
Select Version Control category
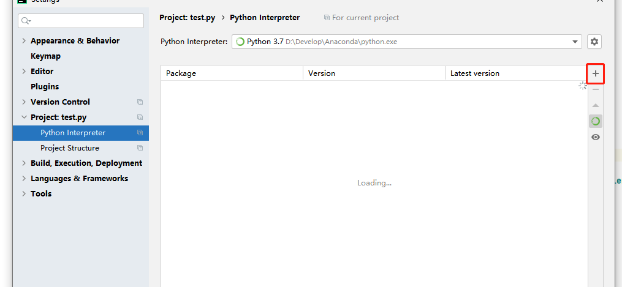(x=60, y=102)
